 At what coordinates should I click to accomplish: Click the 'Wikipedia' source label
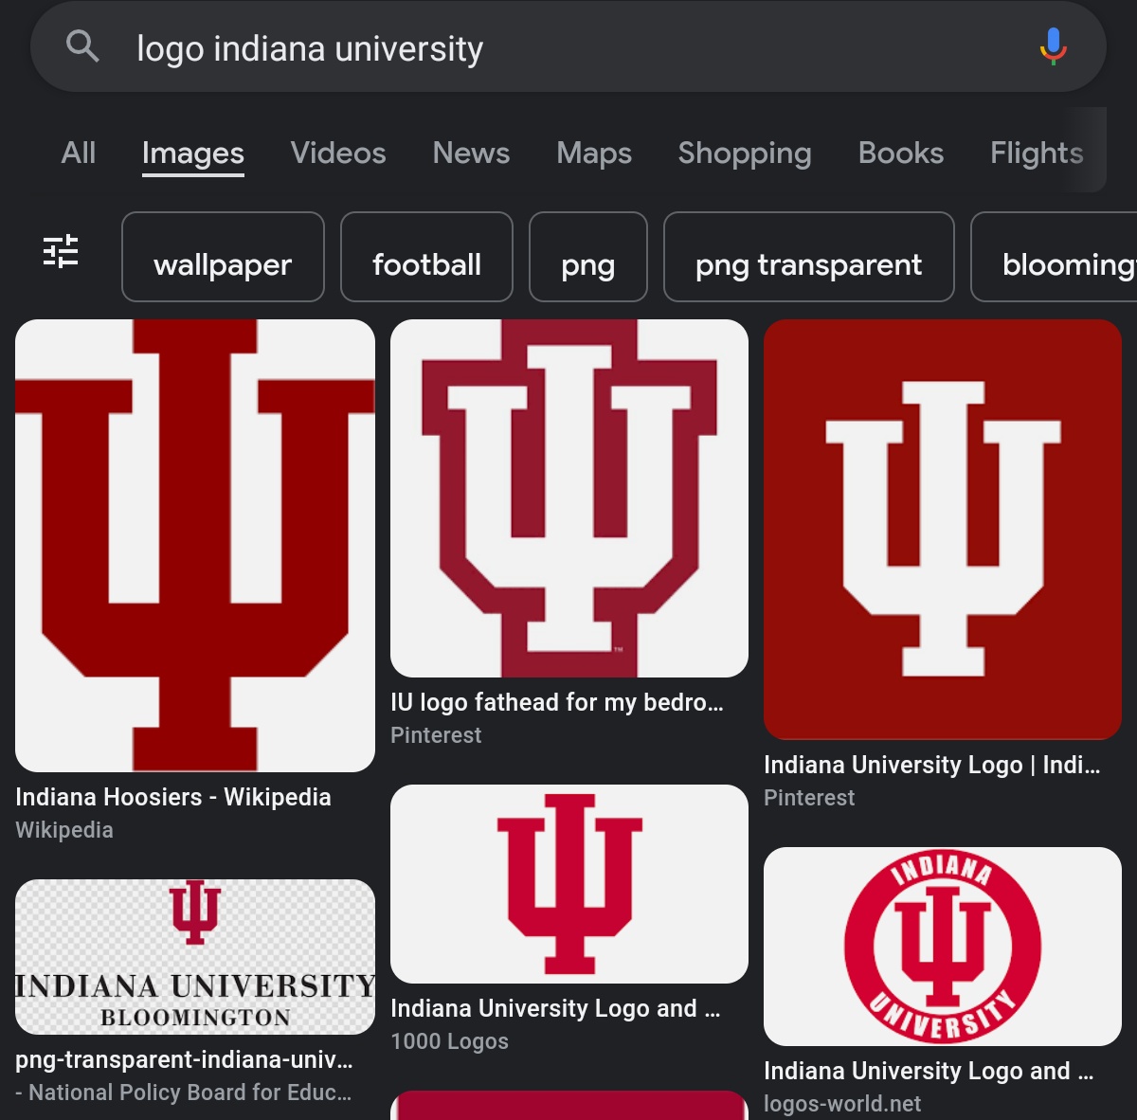point(64,830)
